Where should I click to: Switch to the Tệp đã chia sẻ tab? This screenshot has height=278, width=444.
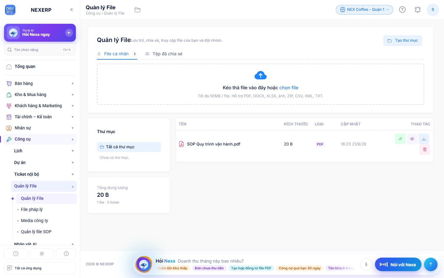click(x=164, y=54)
